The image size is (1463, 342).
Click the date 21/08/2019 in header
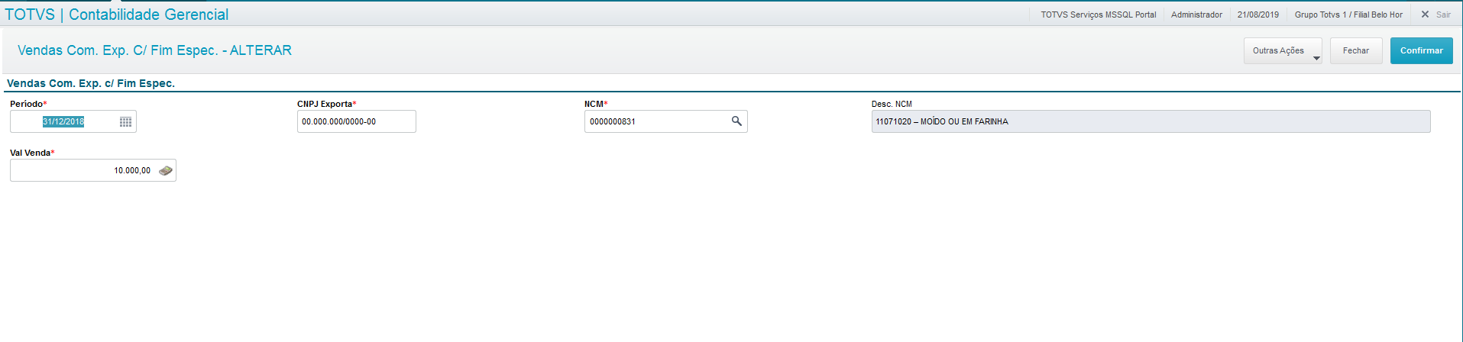click(1258, 15)
